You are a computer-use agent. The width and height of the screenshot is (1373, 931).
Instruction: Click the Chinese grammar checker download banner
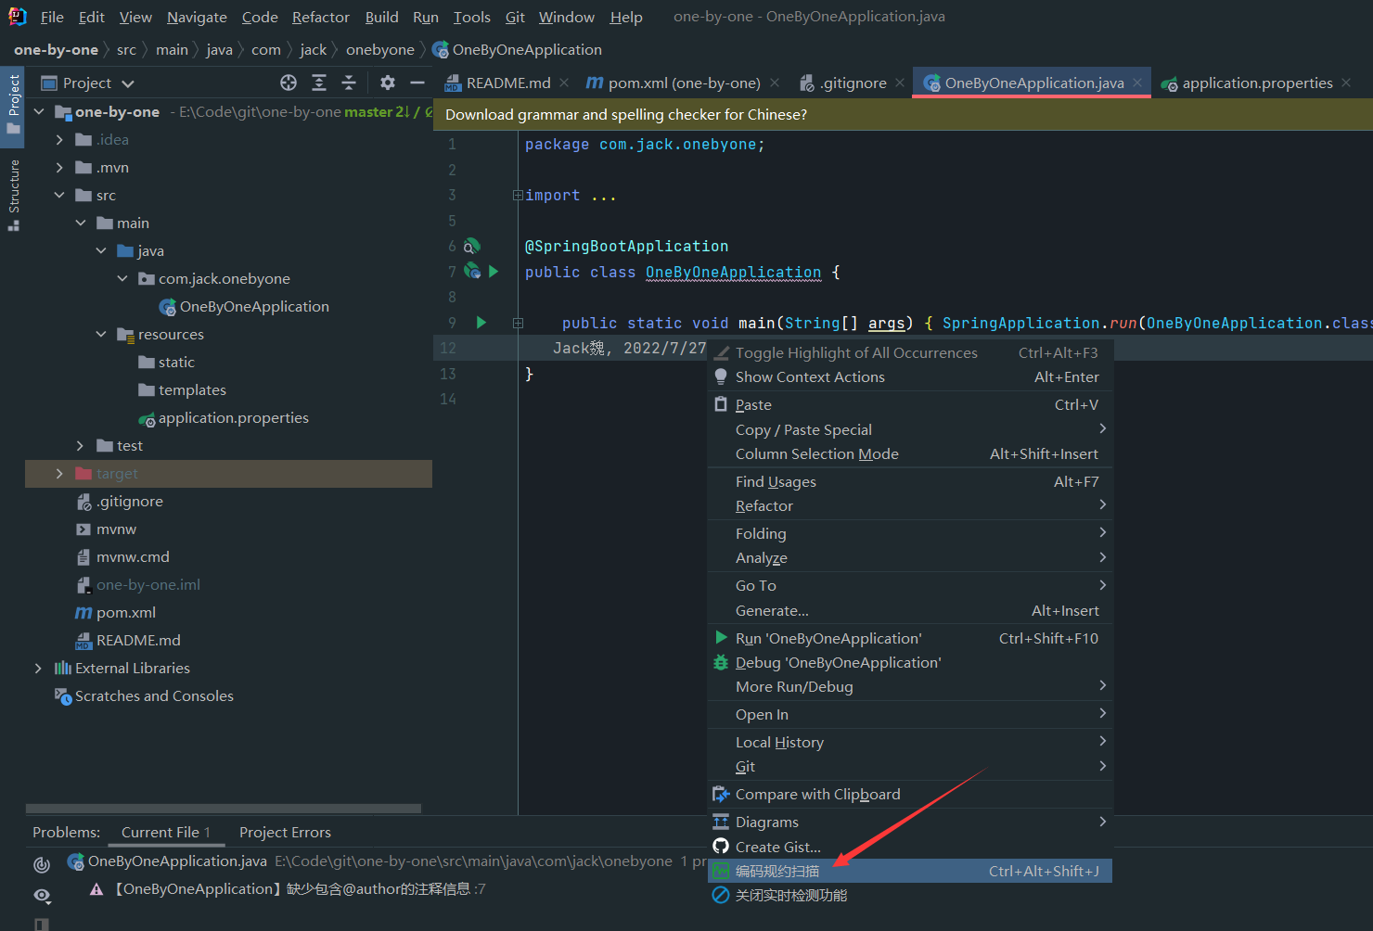click(x=625, y=114)
